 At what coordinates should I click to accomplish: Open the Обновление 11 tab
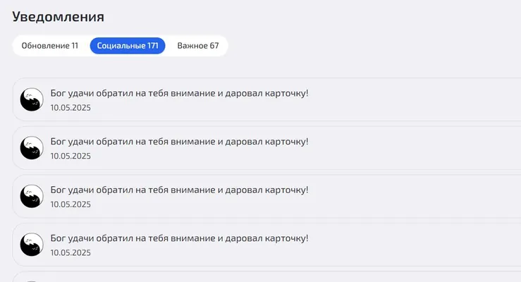pyautogui.click(x=50, y=46)
